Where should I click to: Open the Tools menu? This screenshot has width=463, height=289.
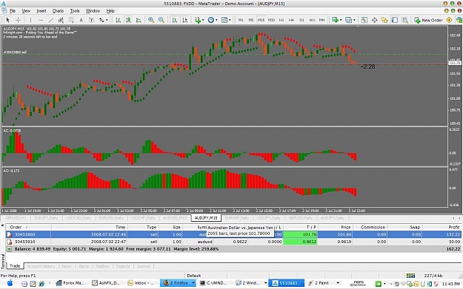75,11
